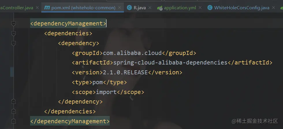Viewport: 283px width, 129px height.
Task: Click the spring-cloud-alibaba-dependencies artifactId text
Action: (170, 63)
